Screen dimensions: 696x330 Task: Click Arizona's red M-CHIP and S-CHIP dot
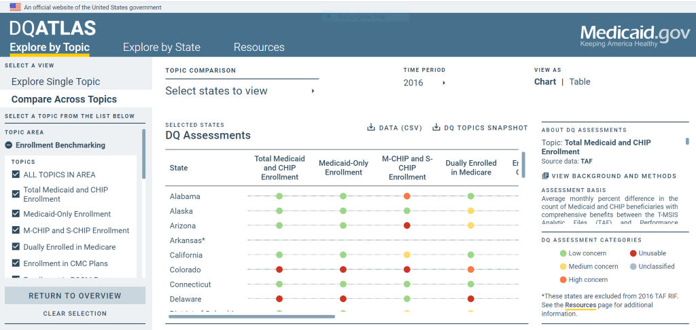pos(407,225)
